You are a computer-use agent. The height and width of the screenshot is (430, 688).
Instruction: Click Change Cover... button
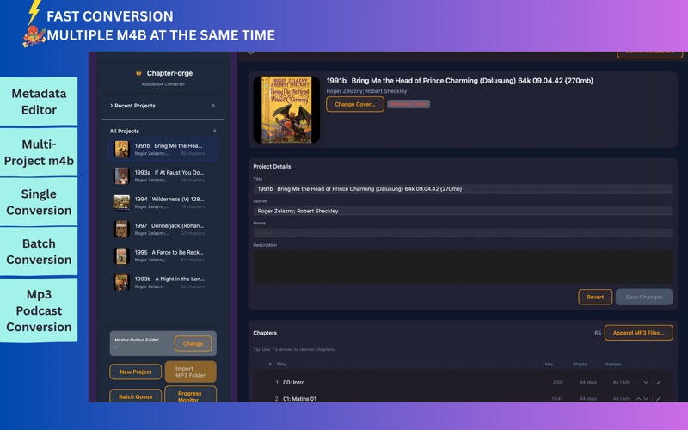[355, 104]
